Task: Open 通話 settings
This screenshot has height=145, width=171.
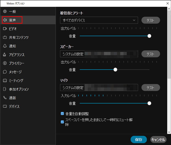Action: coord(28,98)
